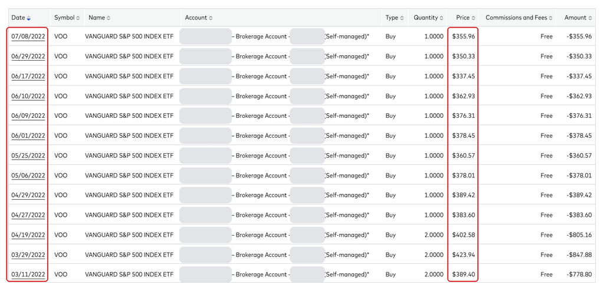Click the 2.0000 quantity in 03/29/2022 row
Image resolution: width=604 pixels, height=291 pixels.
coord(434,255)
